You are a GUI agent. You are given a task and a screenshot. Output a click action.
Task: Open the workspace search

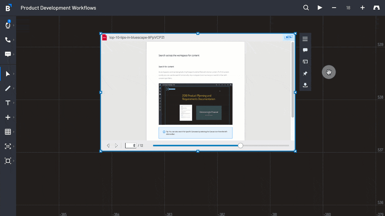coord(306,8)
